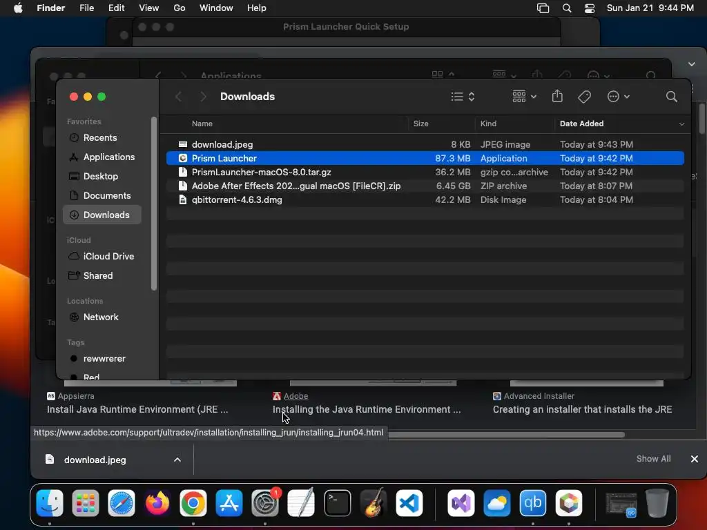Open GarageBand from the Dock
Image resolution: width=707 pixels, height=530 pixels.
[374, 503]
